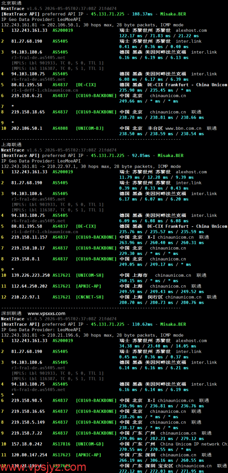228x473 pixels.
Task: Click hop IP 219.158.10.17
Action: click(x=28, y=248)
